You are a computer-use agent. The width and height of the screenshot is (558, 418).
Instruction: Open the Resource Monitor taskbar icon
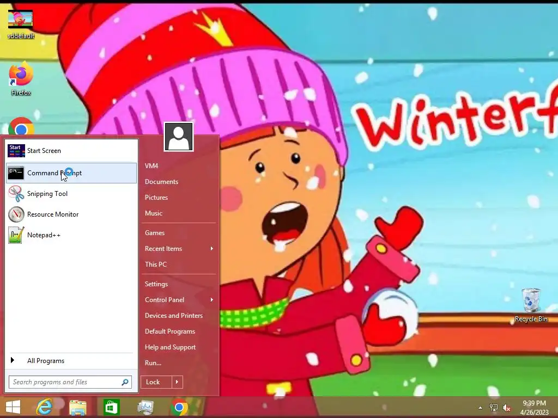[145, 407]
